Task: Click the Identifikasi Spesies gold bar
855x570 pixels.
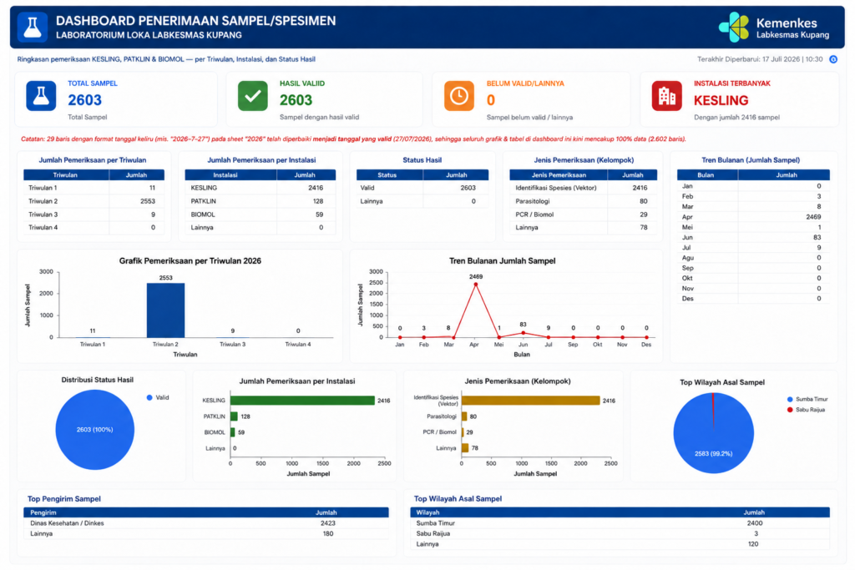Action: 530,401
